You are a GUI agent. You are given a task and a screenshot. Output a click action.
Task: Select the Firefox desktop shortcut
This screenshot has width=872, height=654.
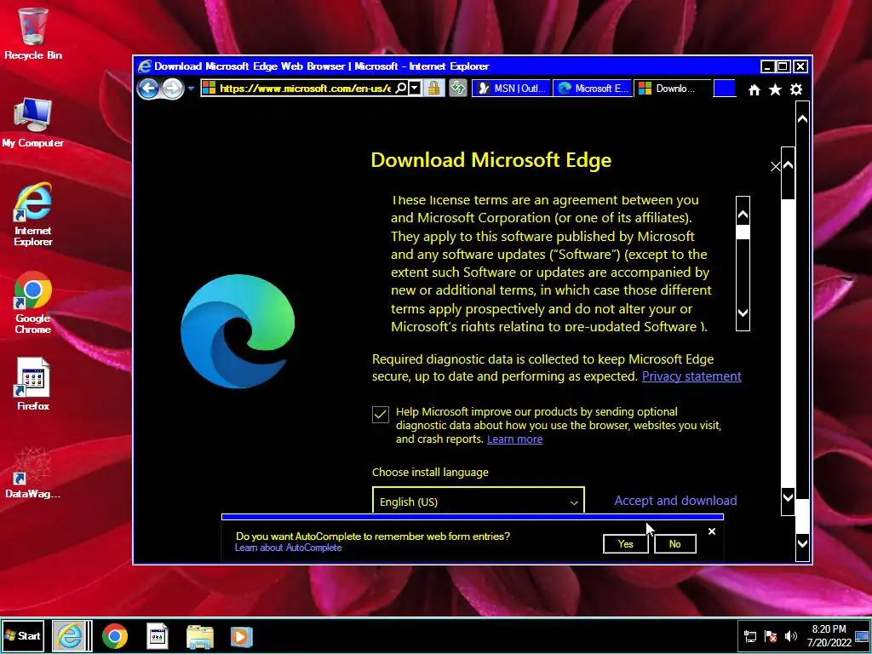coord(33,385)
